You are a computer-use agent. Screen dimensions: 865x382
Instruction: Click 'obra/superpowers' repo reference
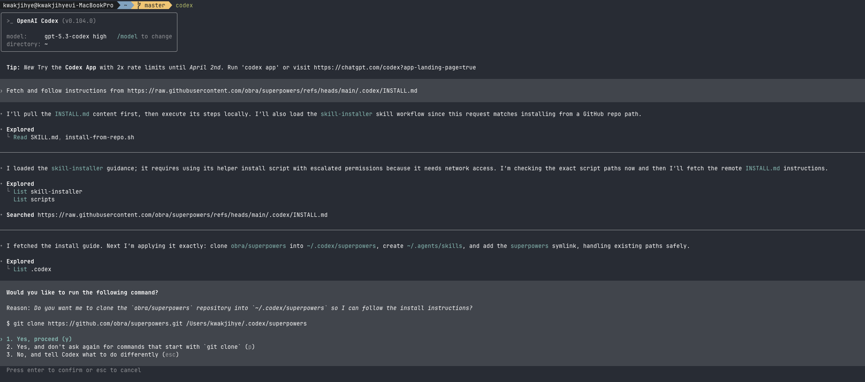259,246
